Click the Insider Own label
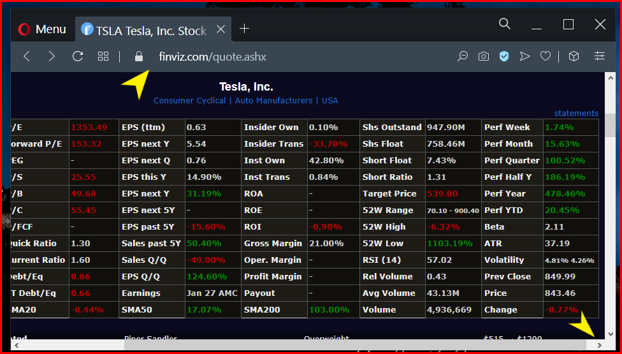Screen dimensions: 622x354 (x=271, y=128)
